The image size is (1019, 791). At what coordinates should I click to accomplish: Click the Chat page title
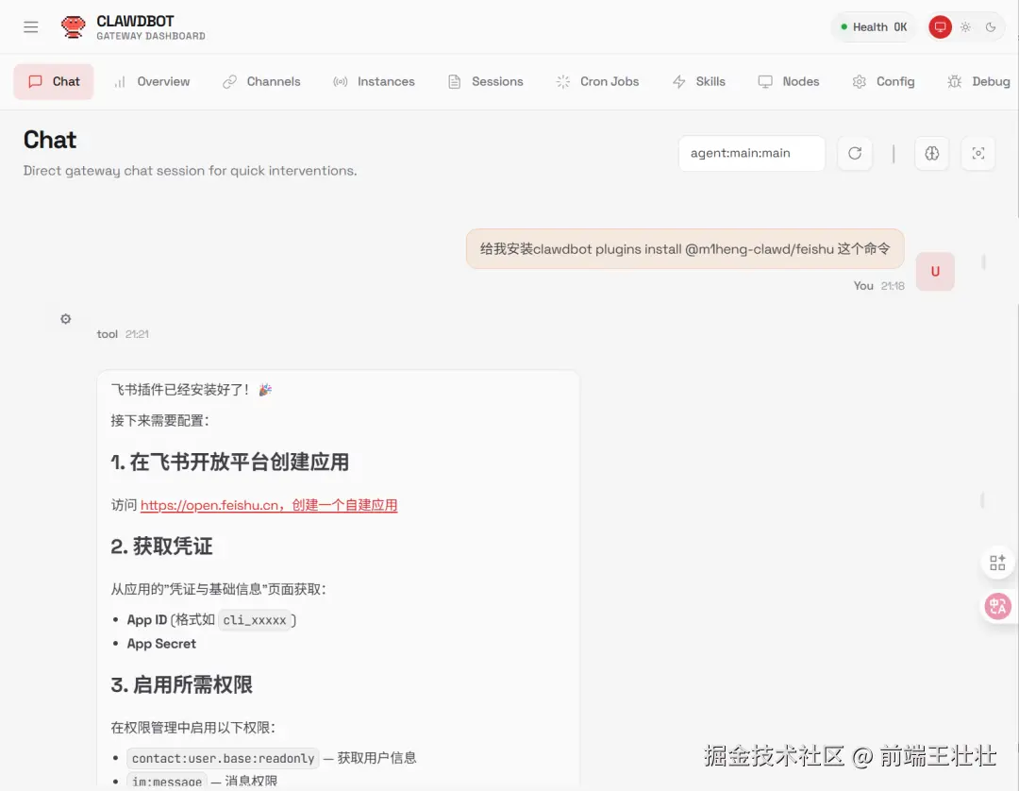[x=50, y=140]
